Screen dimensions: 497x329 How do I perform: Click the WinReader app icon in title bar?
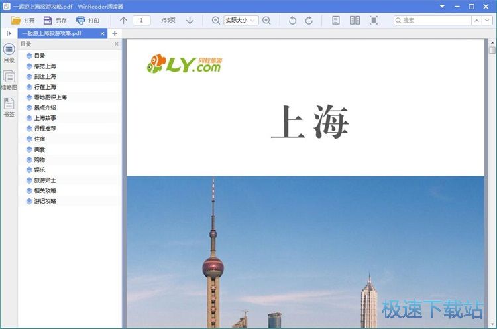point(7,6)
